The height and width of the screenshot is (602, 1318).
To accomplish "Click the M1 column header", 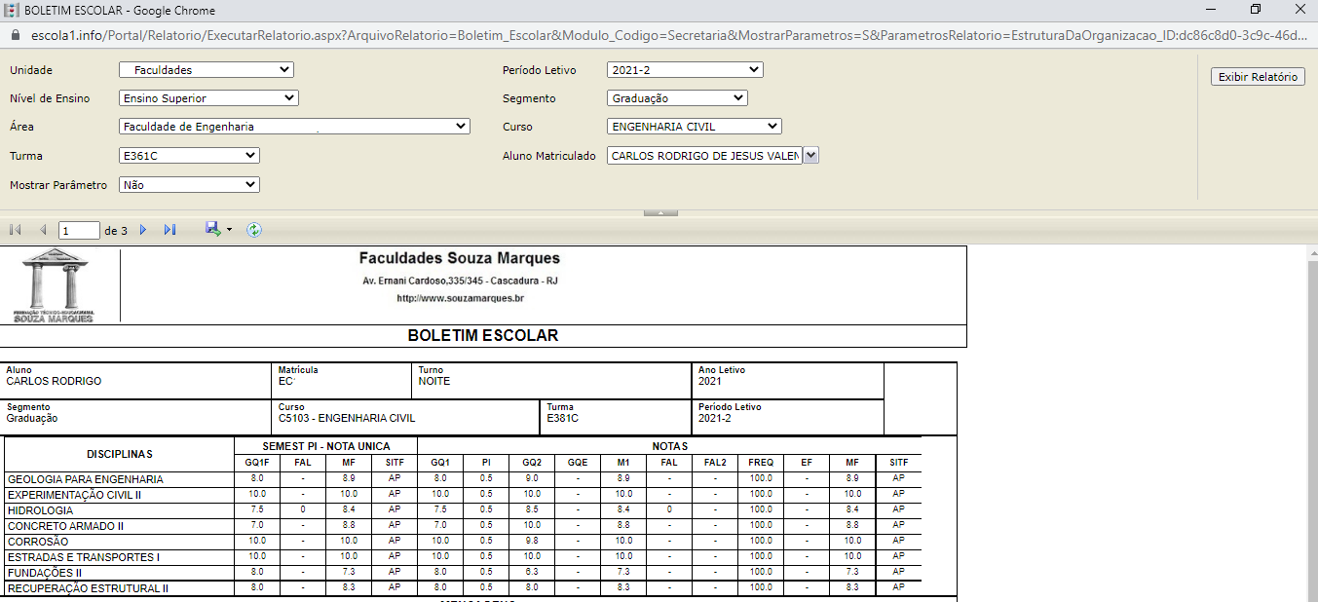I will click(623, 463).
